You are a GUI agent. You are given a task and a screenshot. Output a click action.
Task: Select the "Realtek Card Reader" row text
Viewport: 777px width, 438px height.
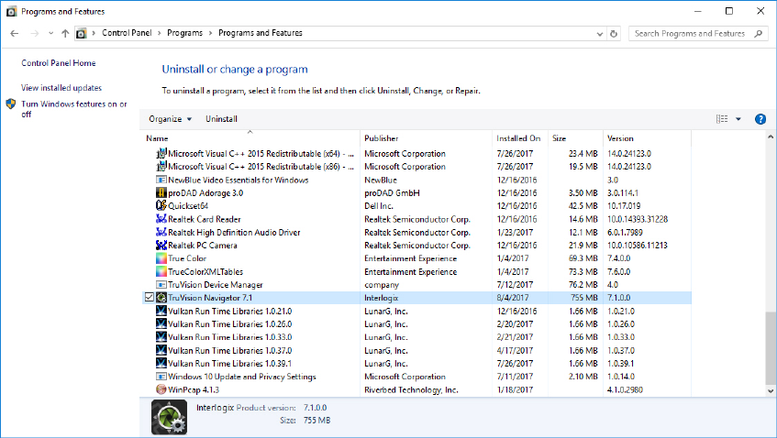[x=205, y=219]
